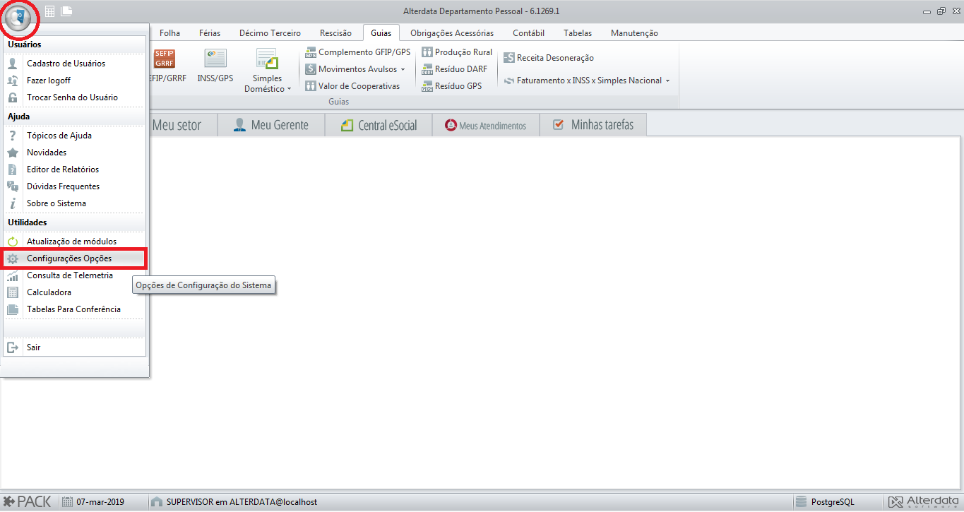964x512 pixels.
Task: Choose Sair to exit
Action: [x=75, y=347]
